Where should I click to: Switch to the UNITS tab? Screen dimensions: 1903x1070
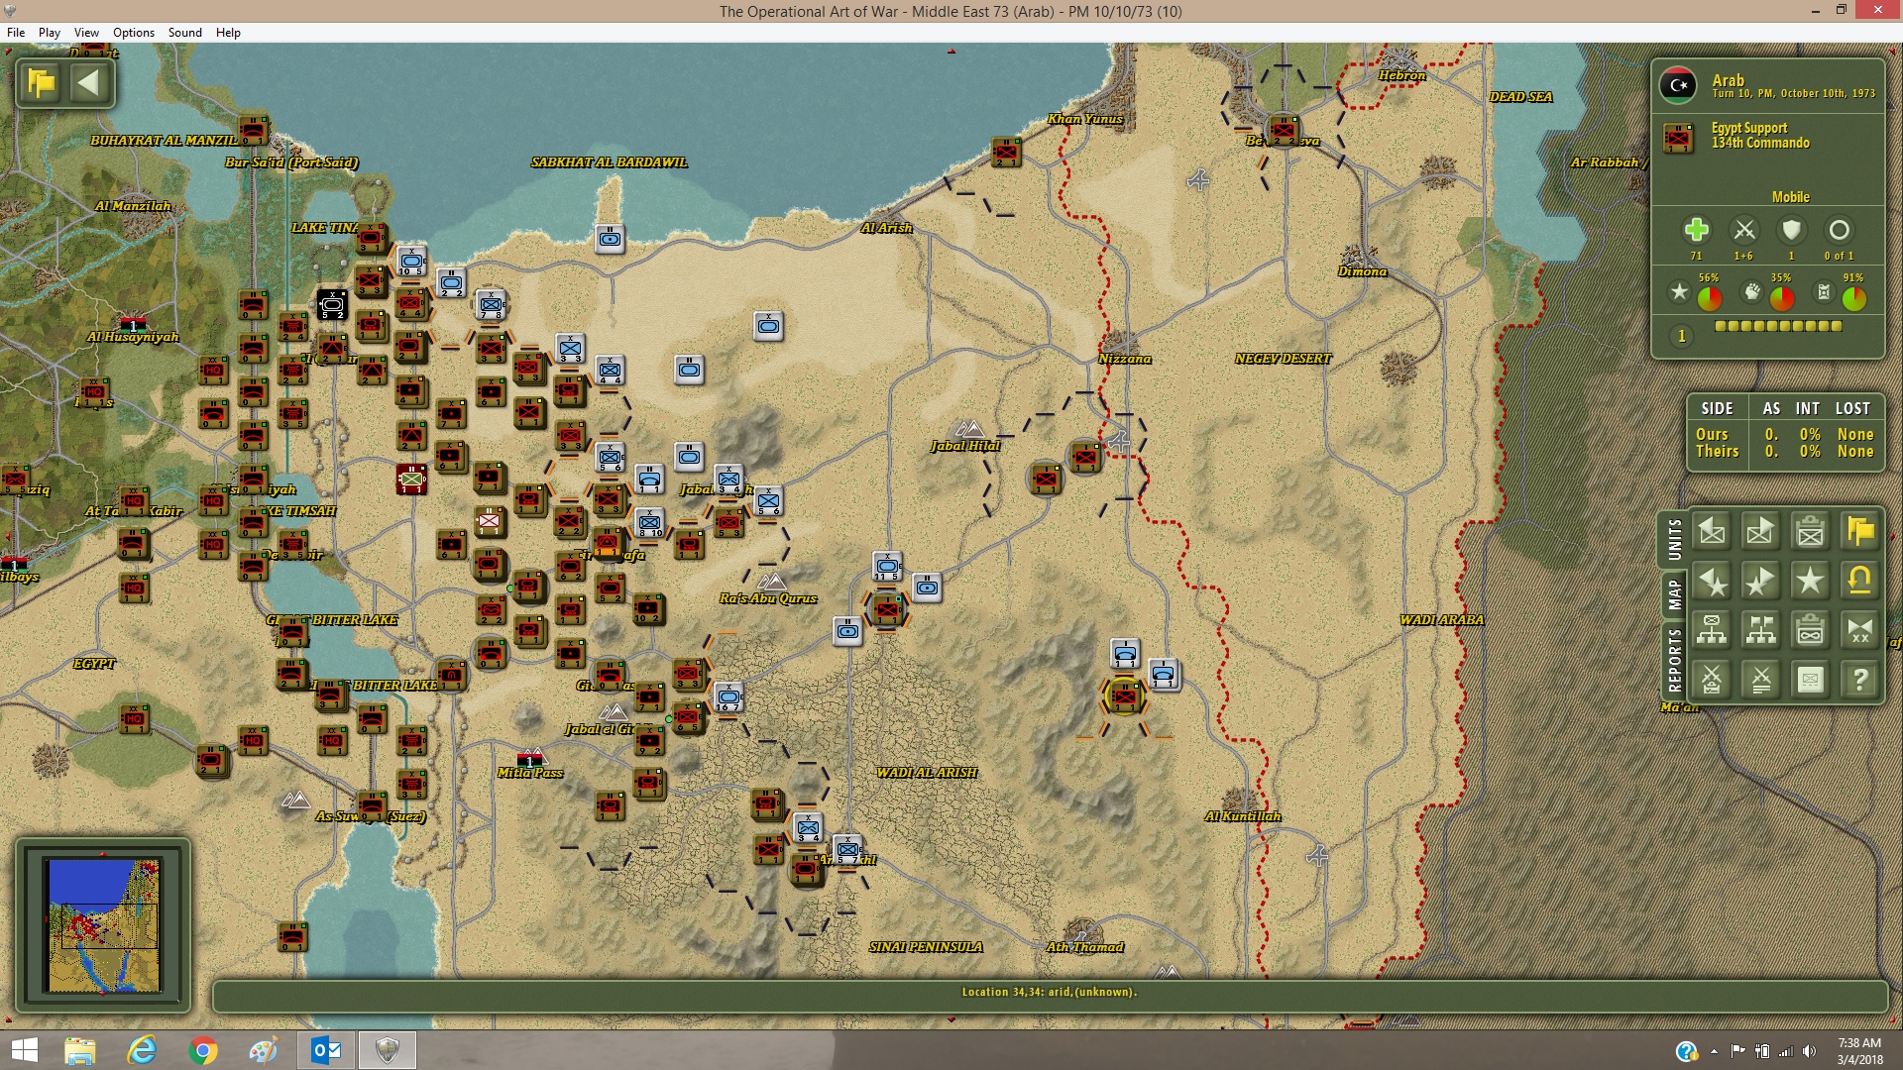(1674, 540)
